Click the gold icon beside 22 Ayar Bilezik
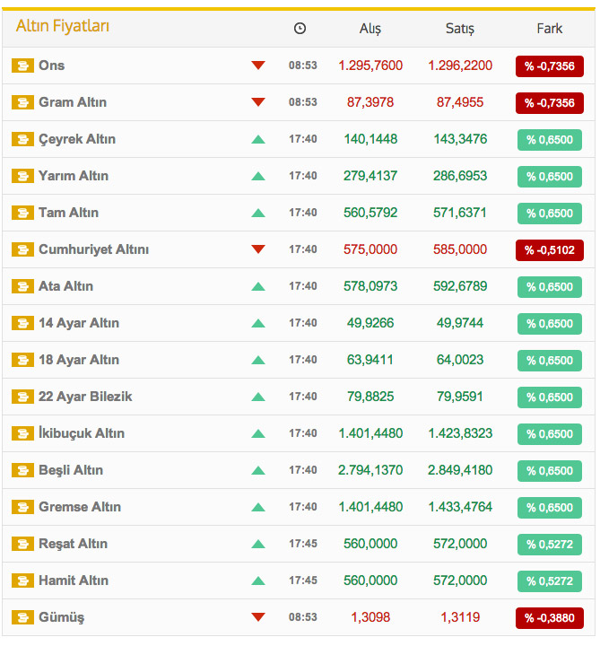Image resolution: width=600 pixels, height=646 pixels. point(22,397)
